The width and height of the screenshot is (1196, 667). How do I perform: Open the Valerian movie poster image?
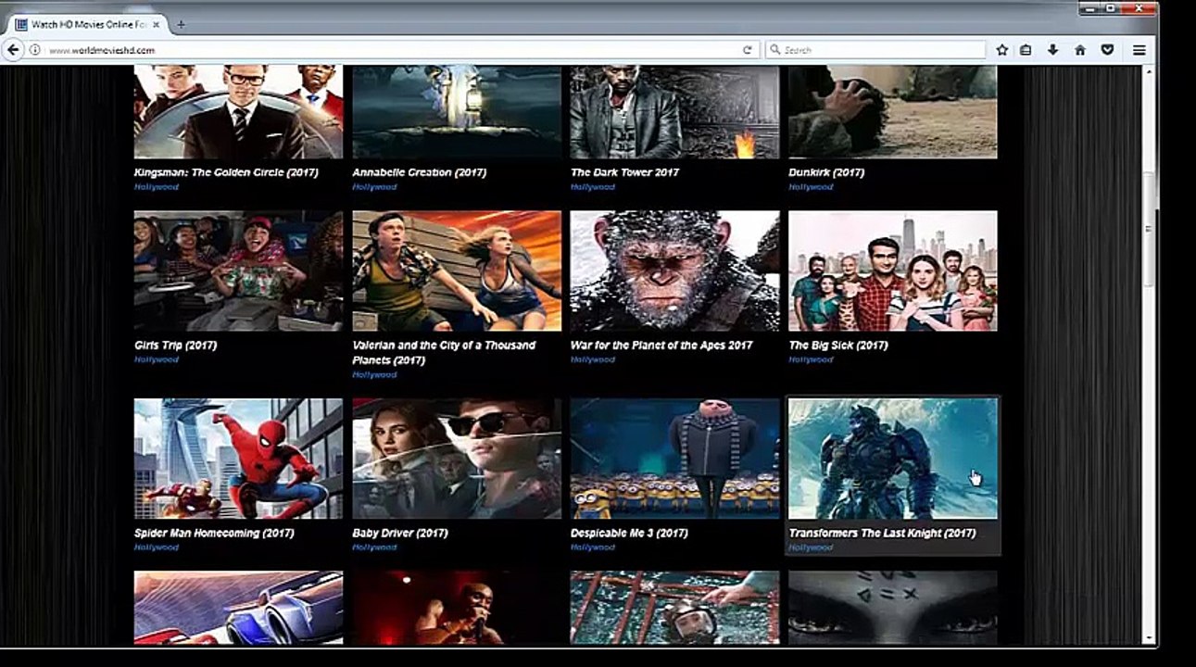point(457,271)
